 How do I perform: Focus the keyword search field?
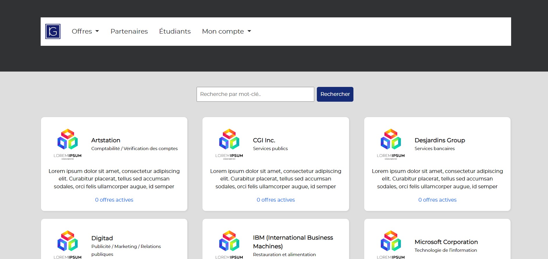[255, 94]
